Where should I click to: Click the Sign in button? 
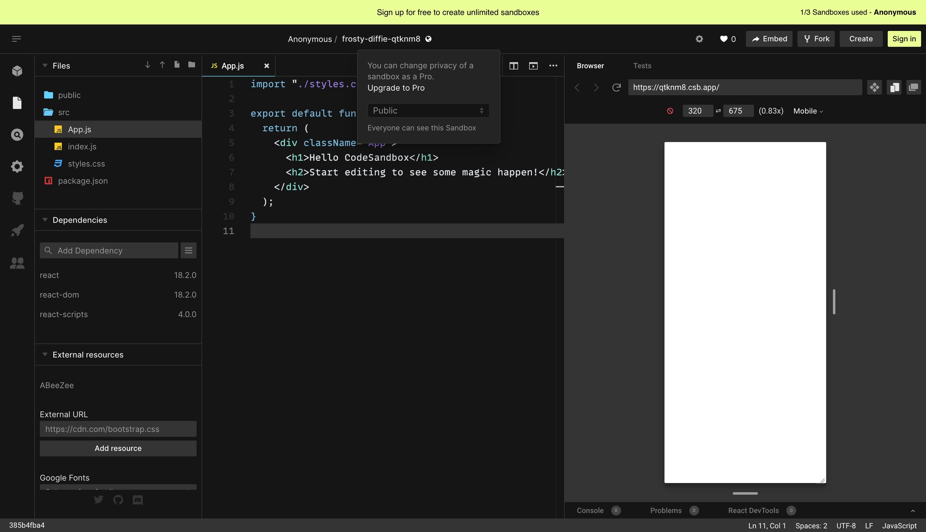904,39
